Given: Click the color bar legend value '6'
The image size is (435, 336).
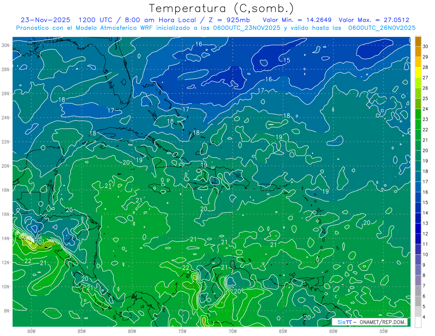Looking at the screenshot, I should click(424, 296).
